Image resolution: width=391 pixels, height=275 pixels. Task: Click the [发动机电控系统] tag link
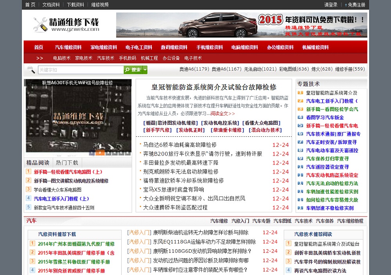pyautogui.click(x=221, y=123)
